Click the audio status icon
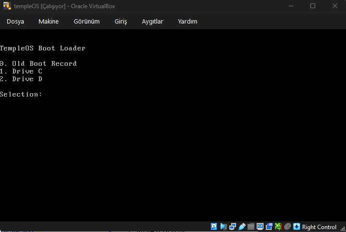The width and height of the screenshot is (346, 232). pos(223,227)
